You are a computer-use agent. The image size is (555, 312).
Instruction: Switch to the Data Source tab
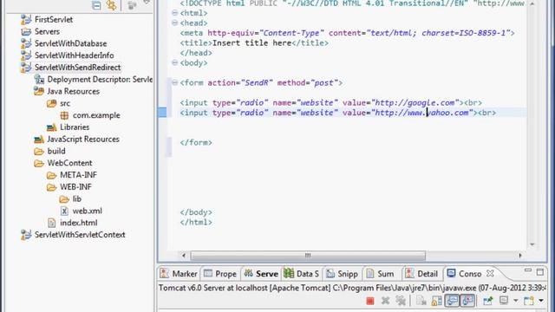302,274
